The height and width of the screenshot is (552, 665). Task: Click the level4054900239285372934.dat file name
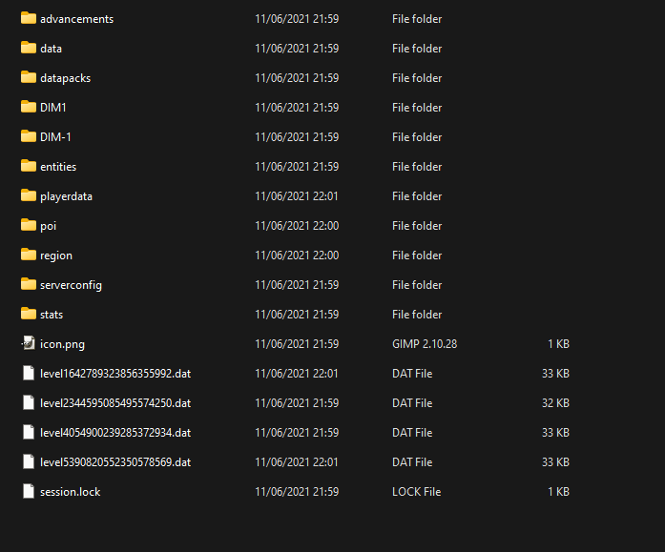pyautogui.click(x=115, y=433)
